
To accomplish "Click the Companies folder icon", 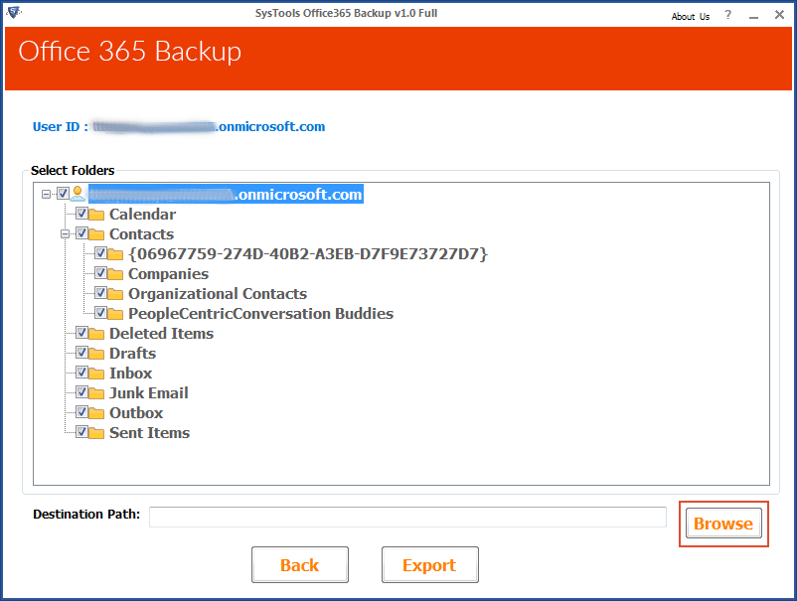I will click(116, 274).
